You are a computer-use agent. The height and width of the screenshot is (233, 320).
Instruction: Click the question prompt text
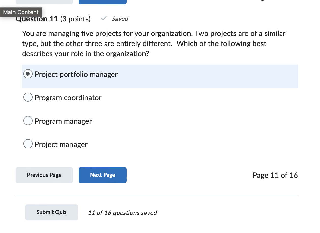click(154, 43)
